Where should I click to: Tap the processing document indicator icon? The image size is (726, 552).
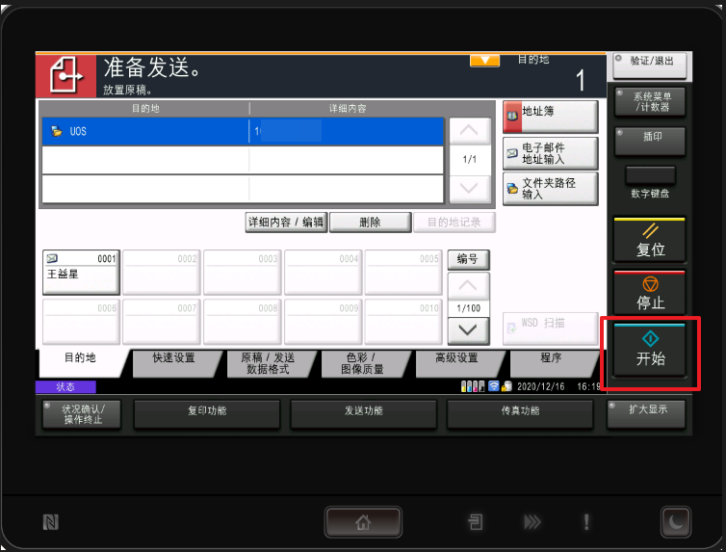(476, 522)
